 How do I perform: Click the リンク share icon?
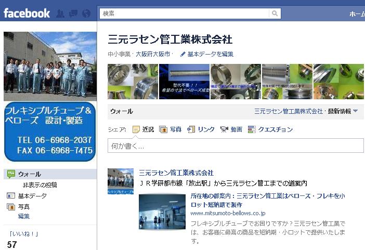click(x=191, y=129)
